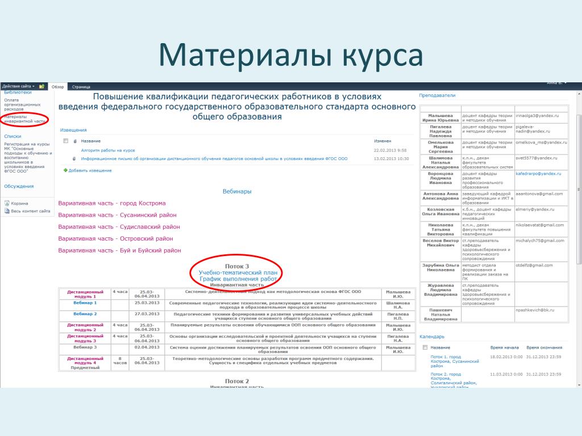Click the paperclip icon beside Информационное письмо
Image resolution: width=582 pixels, height=436 pixels.
(74, 159)
